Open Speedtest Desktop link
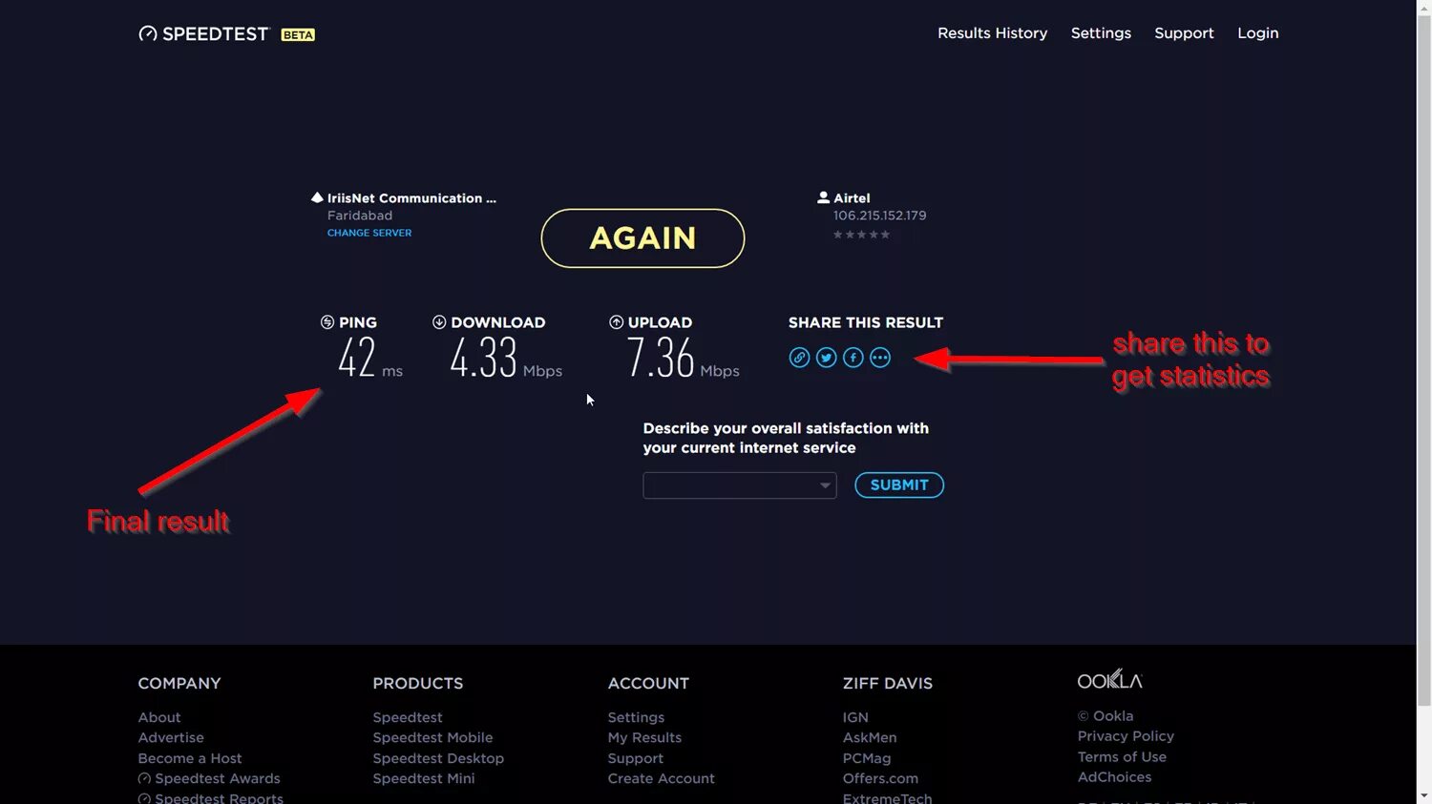 coord(438,758)
